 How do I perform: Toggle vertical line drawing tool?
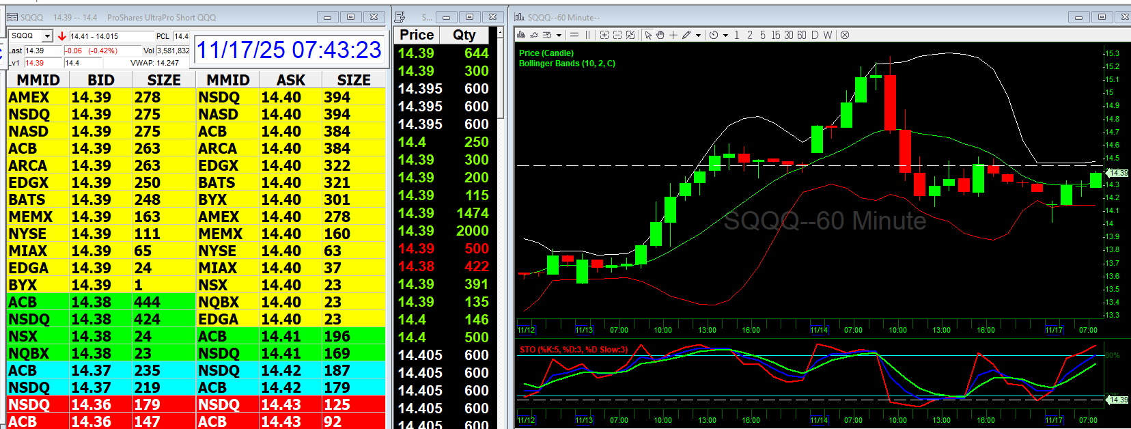pos(587,35)
